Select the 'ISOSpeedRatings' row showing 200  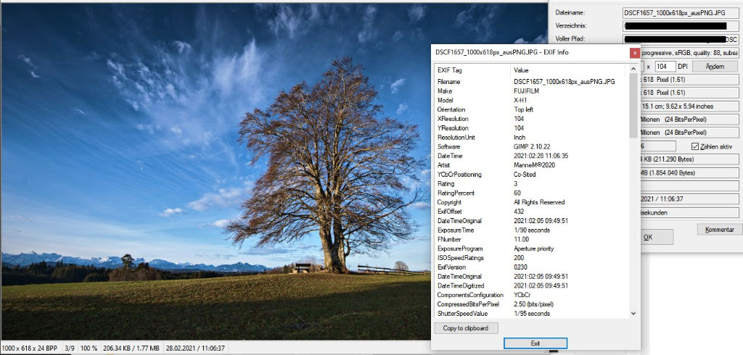point(532,258)
